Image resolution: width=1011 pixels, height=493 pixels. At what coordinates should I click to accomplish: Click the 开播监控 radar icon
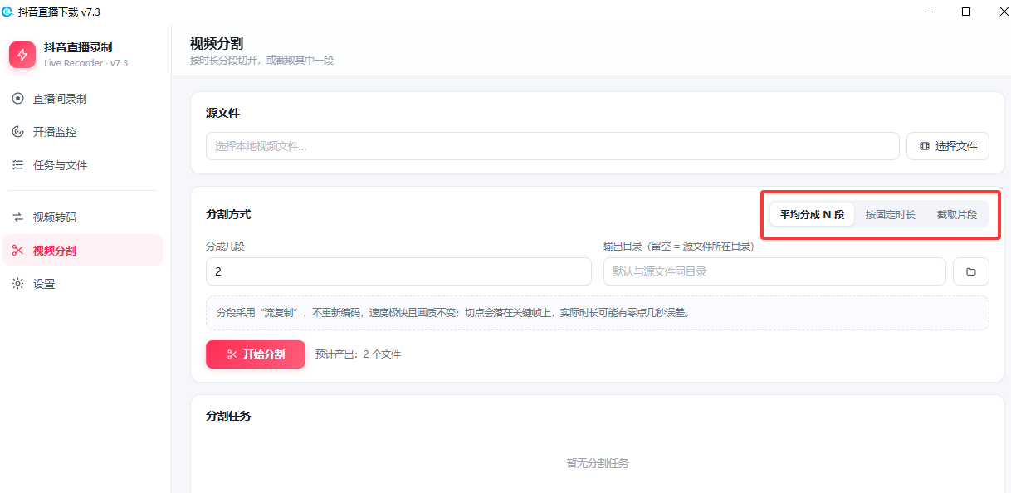(x=17, y=132)
